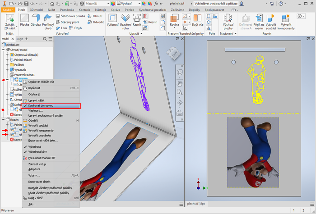This screenshot has height=214, width=316.
Task: Collapse the Ohnutý model tree node
Action: [x=4, y=50]
